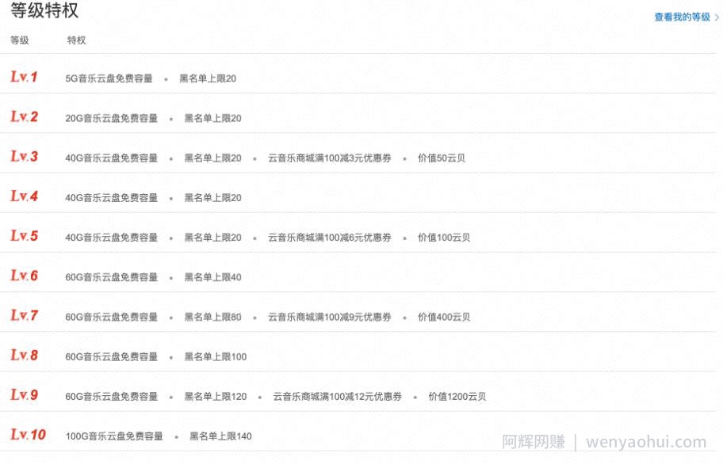Click the Lv.5 level badge

(x=25, y=235)
